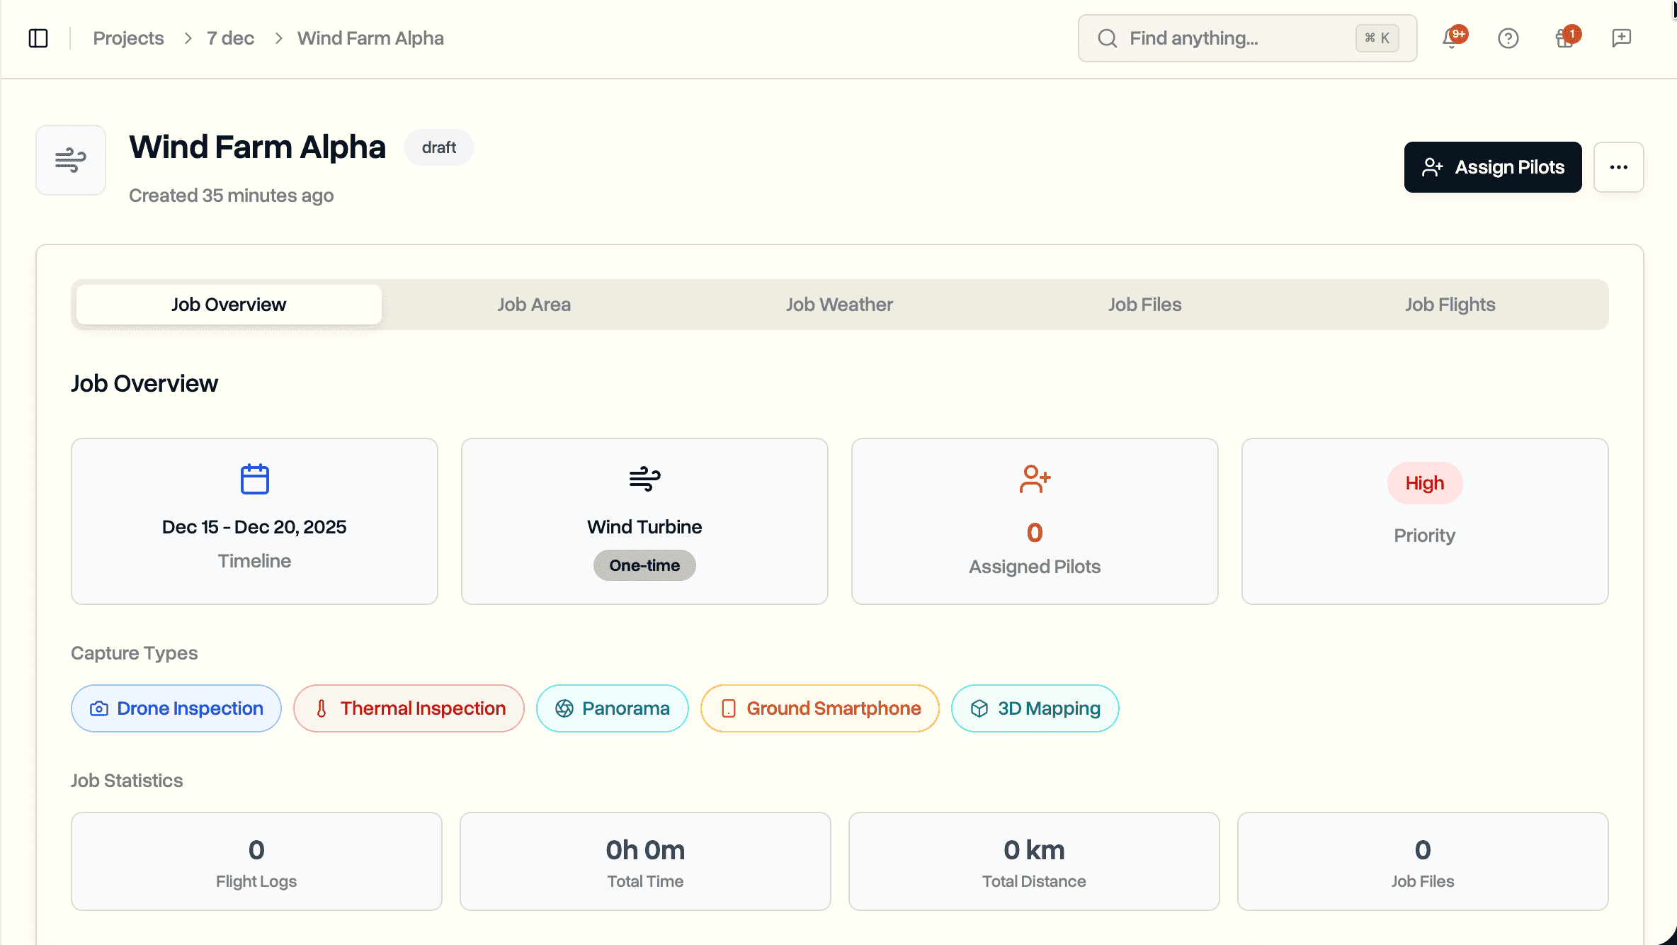The height and width of the screenshot is (945, 1677).
Task: Click the Find anything search field
Action: coord(1232,38)
